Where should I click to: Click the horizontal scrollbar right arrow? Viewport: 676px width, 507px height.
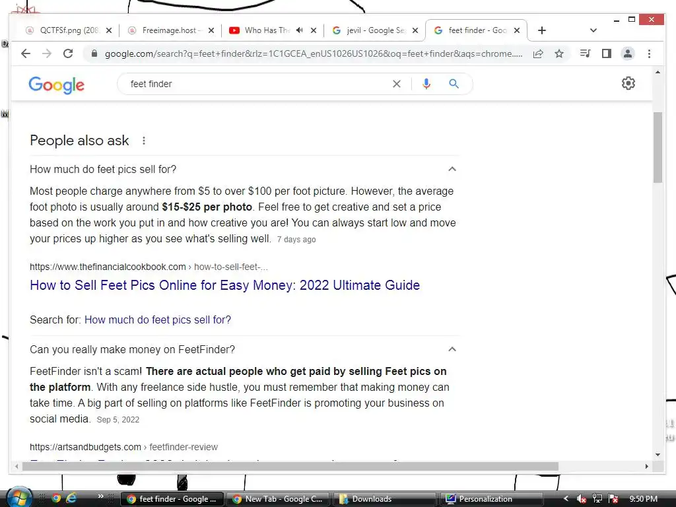click(646, 466)
